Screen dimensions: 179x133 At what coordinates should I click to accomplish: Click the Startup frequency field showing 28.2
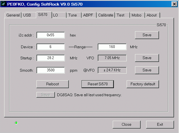[x=51, y=58]
